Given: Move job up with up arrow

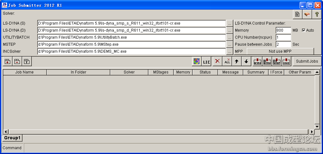Looking at the screenshot, I should coord(236,62).
